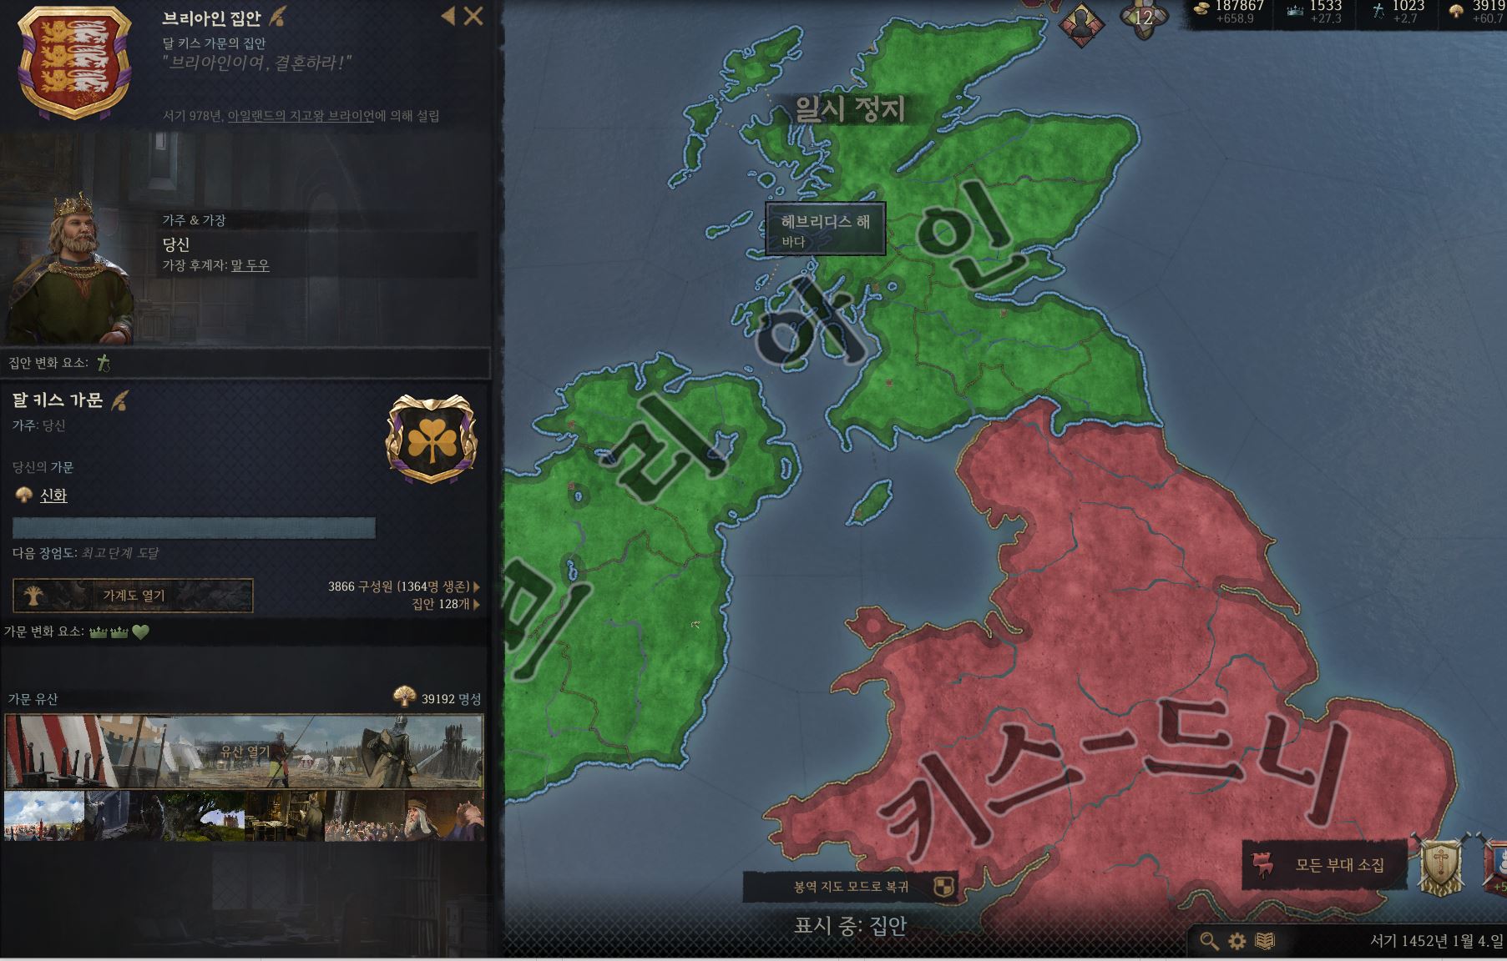Click the search magnifier icon
1507x961 pixels.
(x=1209, y=941)
